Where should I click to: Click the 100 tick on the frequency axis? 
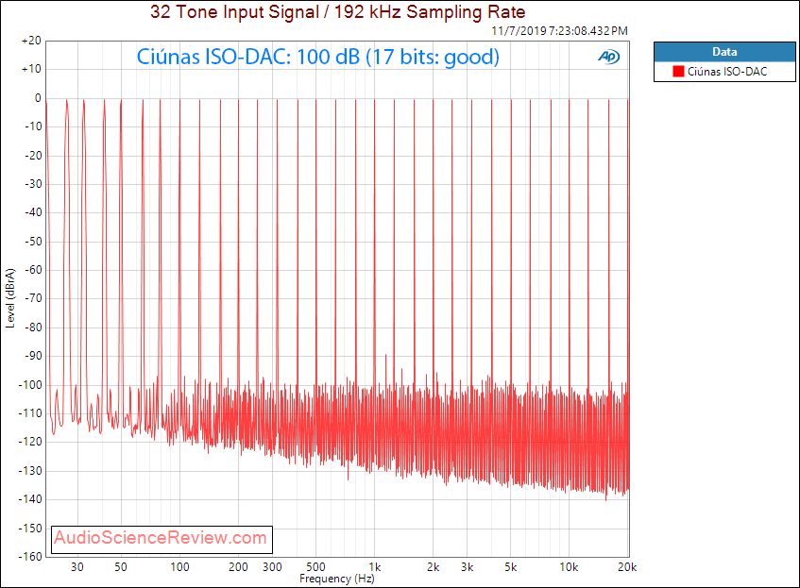click(x=179, y=567)
